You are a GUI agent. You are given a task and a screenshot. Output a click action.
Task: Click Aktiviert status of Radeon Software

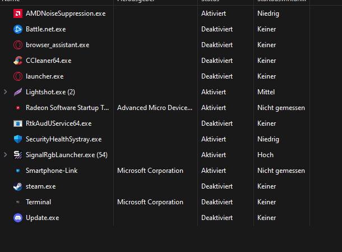click(x=214, y=108)
